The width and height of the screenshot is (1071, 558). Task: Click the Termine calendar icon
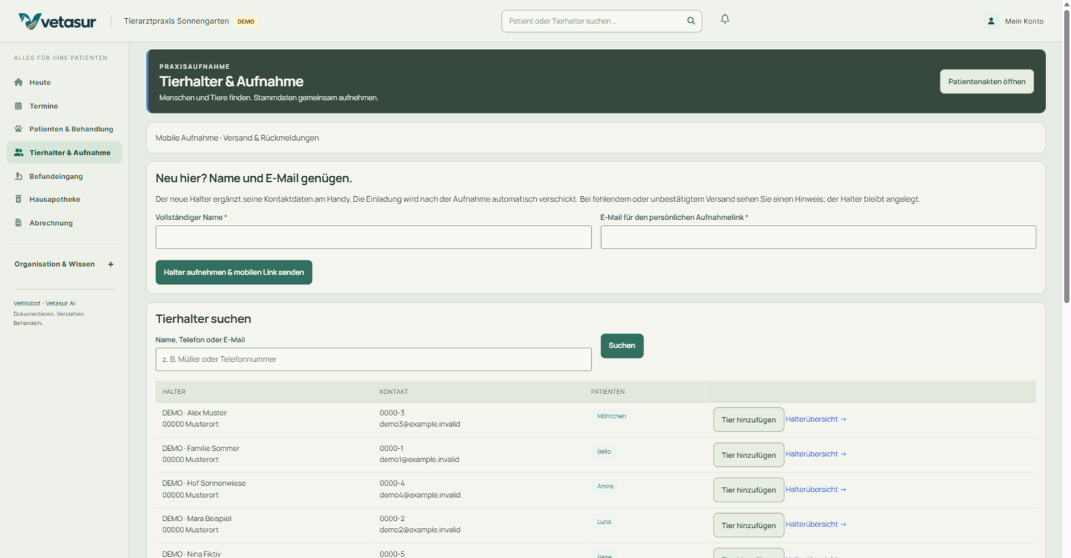click(19, 106)
